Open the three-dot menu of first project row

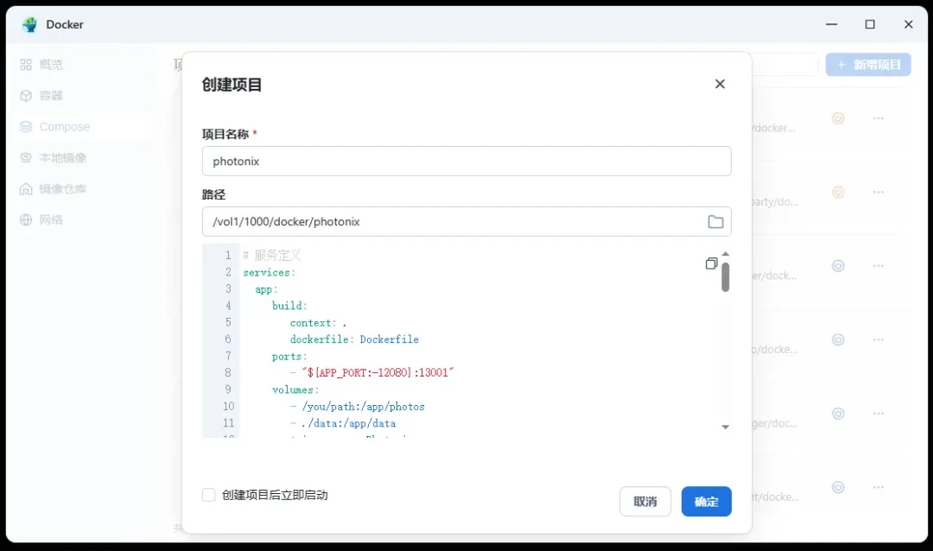[879, 118]
